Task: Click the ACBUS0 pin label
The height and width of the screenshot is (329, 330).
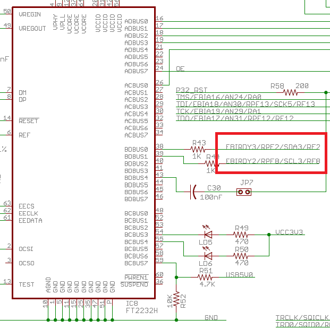Action: 137,85
